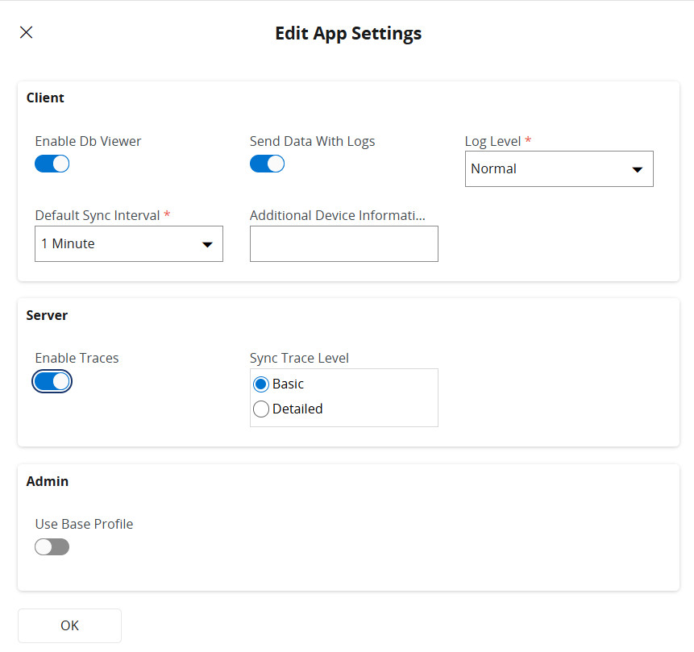Click the Client section heading
Image resolution: width=694 pixels, height=652 pixels.
[x=45, y=98]
